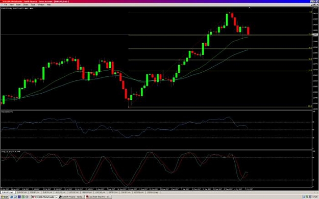Switch to the EURCHF,H4 chart tab
Screen dimensions: 319x199
(x=21, y=192)
